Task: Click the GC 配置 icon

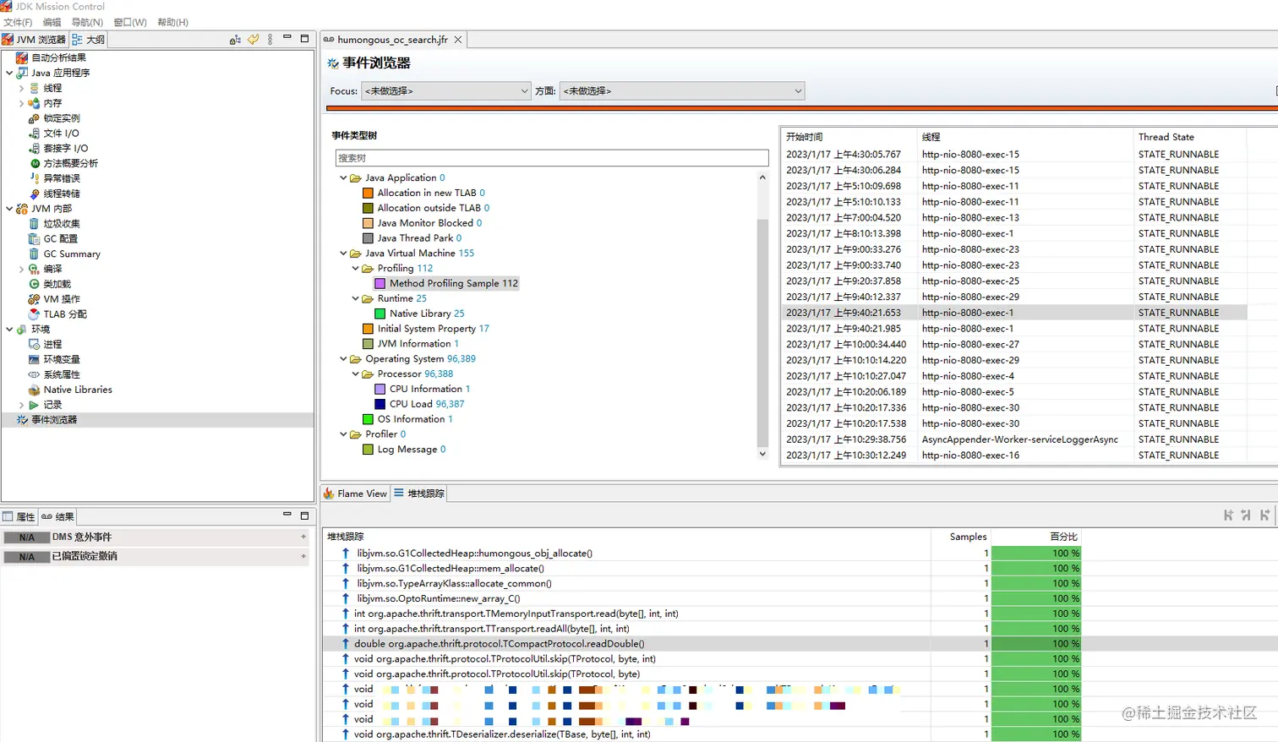Action: [34, 239]
